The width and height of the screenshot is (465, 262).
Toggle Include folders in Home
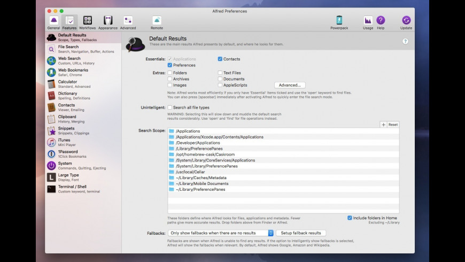tap(350, 218)
